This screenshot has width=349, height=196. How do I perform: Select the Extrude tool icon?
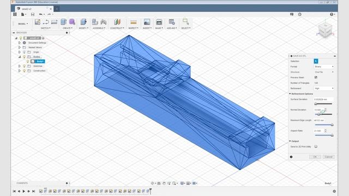pyautogui.click(x=64, y=22)
